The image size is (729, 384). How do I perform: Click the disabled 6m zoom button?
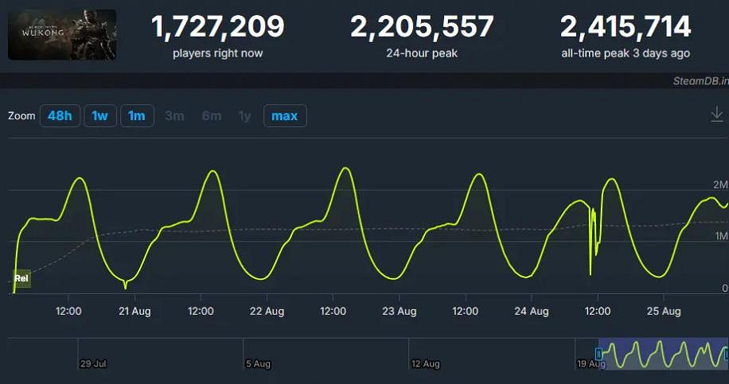click(212, 116)
